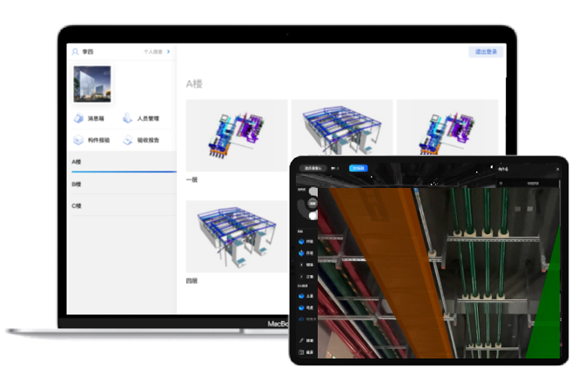Click the highlighted blue button in tablet top bar

(x=358, y=168)
